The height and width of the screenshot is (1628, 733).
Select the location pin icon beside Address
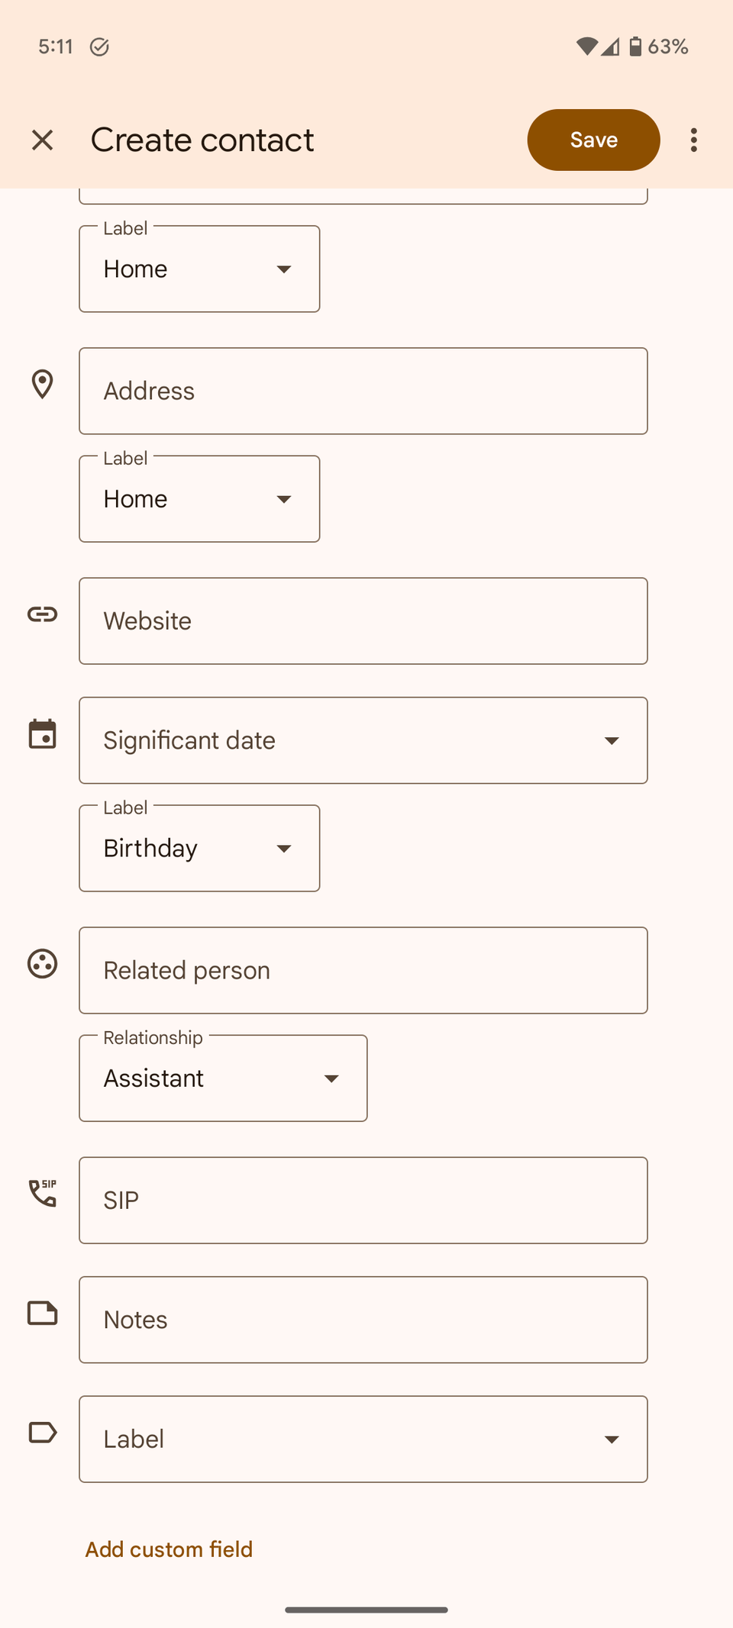pos(42,385)
